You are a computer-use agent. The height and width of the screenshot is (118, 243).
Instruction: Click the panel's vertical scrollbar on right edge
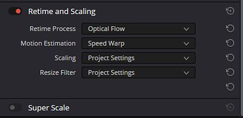241,59
